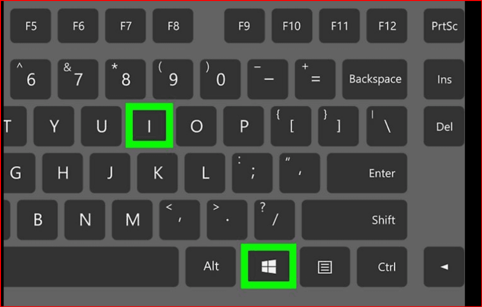
Task: Tap the number 8 asterisk key
Action: tap(125, 80)
